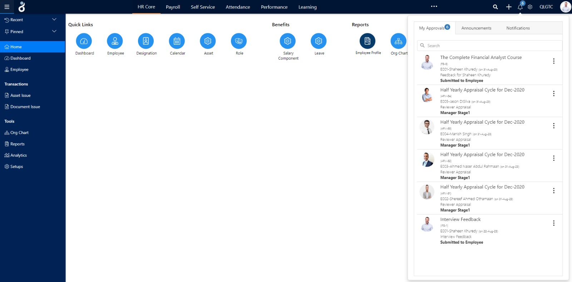Screen dimensions: 572x282
Task: Expand the Pinned section in sidebar
Action: click(54, 31)
